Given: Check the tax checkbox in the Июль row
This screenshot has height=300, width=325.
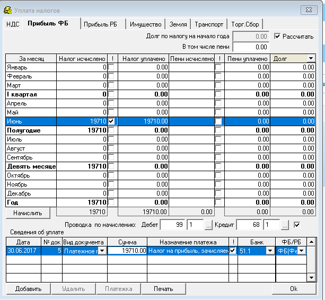Looking at the screenshot, I should [111, 139].
